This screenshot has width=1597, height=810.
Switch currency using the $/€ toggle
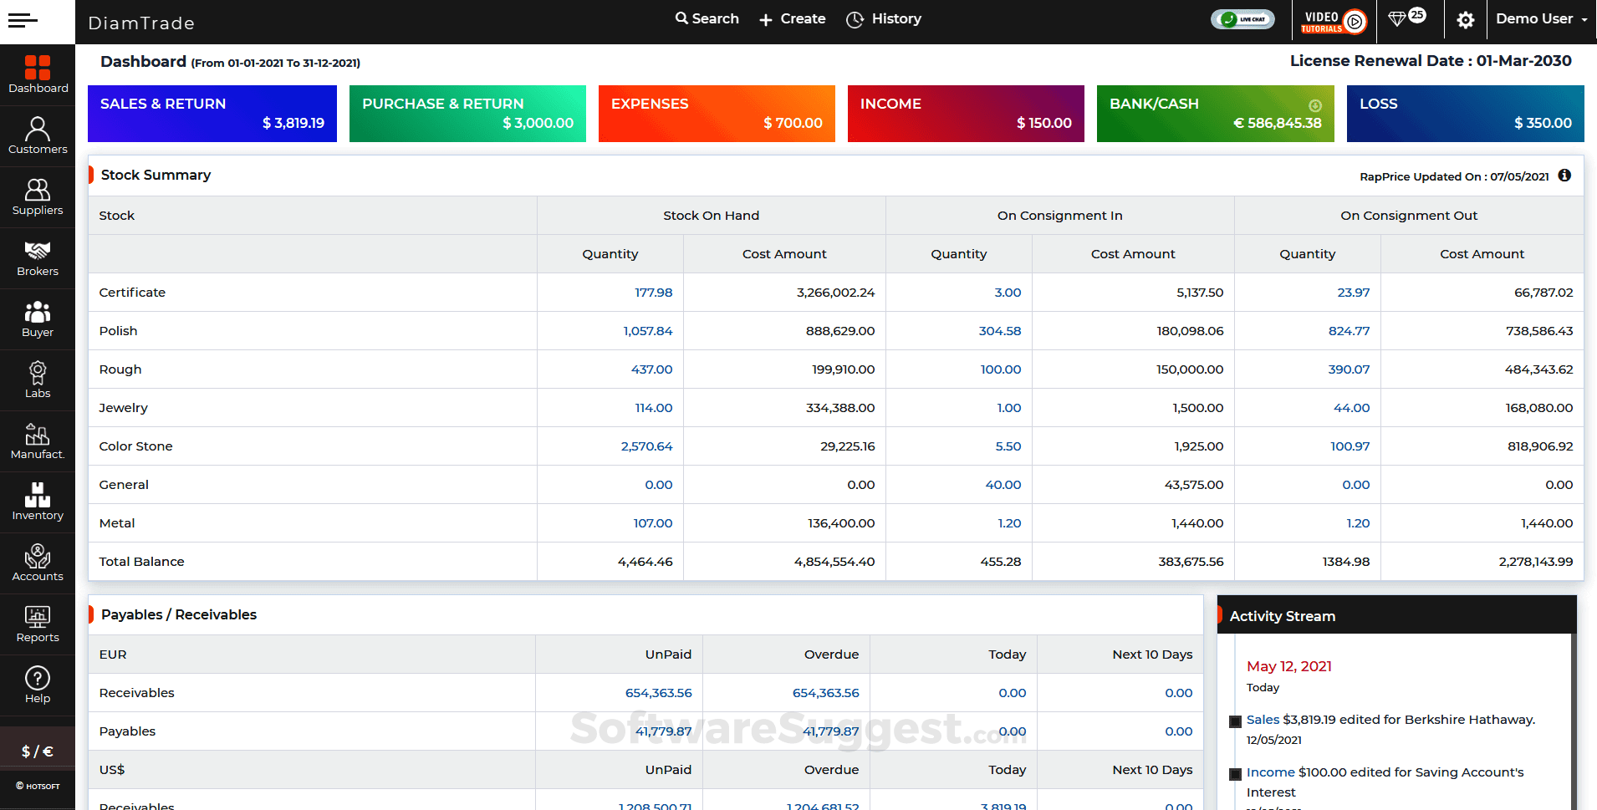[x=37, y=746]
